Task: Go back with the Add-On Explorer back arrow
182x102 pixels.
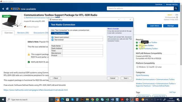Action: (3, 9)
